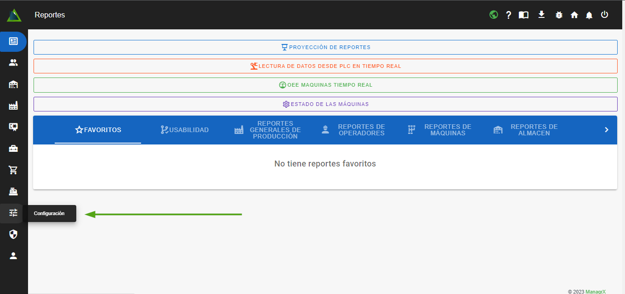Open the users group sidebar icon
625x294 pixels.
(13, 62)
